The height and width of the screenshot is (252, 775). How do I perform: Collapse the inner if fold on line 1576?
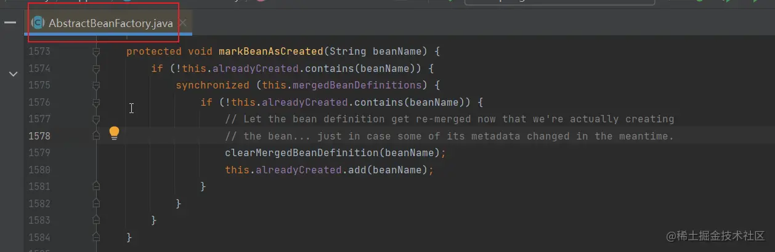95,102
